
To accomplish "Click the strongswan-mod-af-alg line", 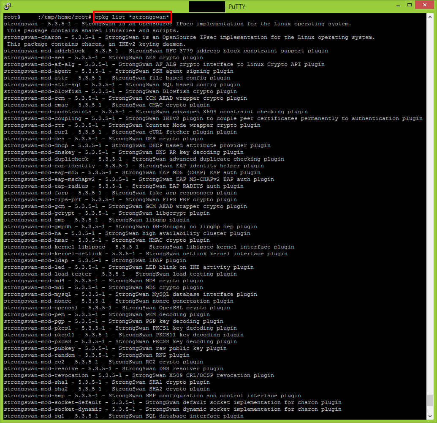I will [x=164, y=64].
